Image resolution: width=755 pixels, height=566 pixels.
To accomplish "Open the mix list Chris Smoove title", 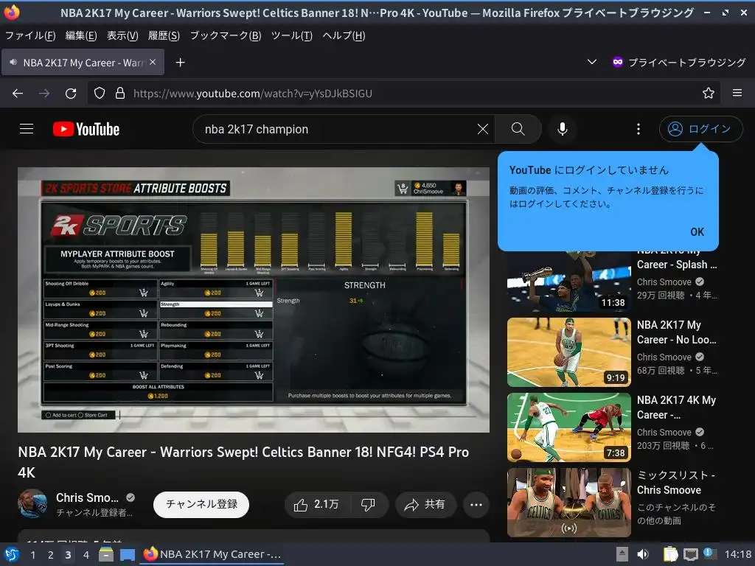I will click(x=677, y=482).
